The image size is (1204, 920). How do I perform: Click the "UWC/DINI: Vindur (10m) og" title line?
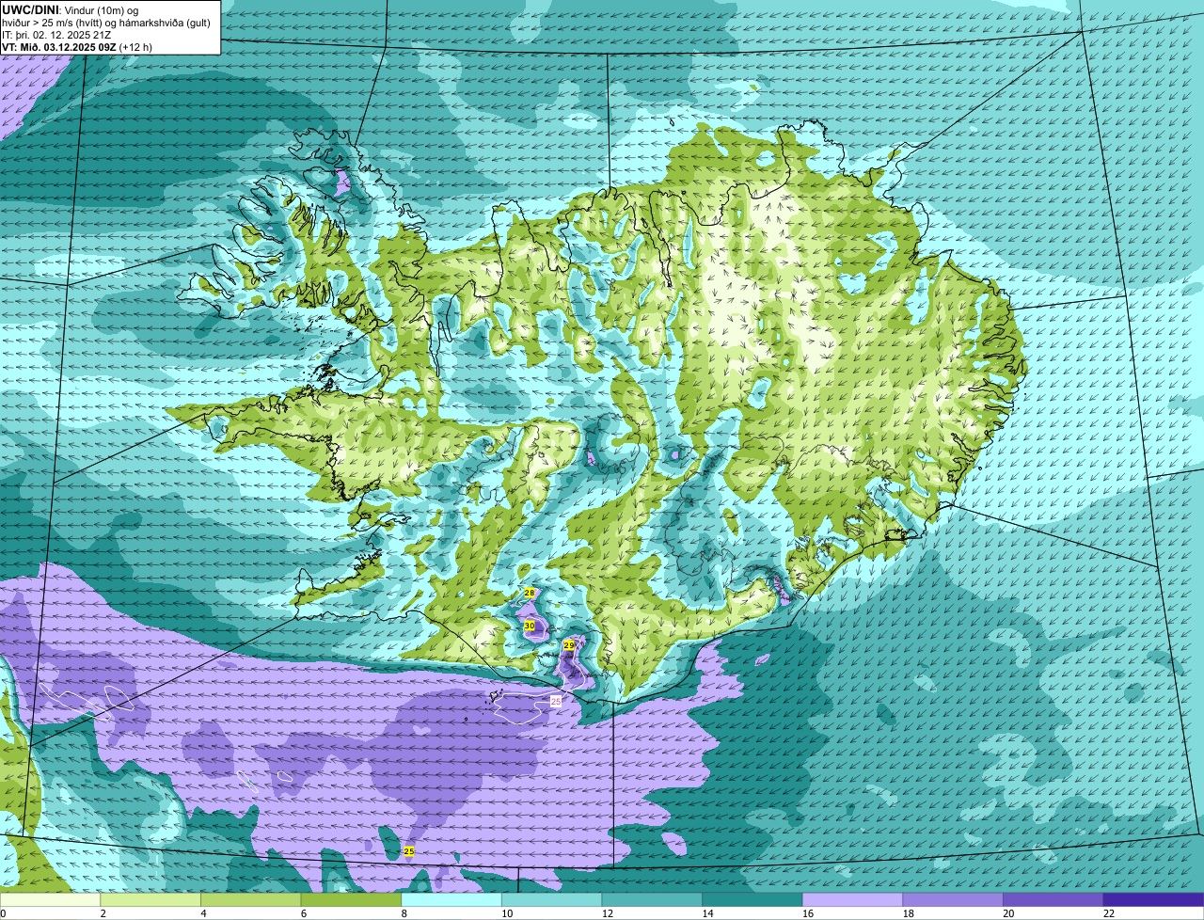71,10
